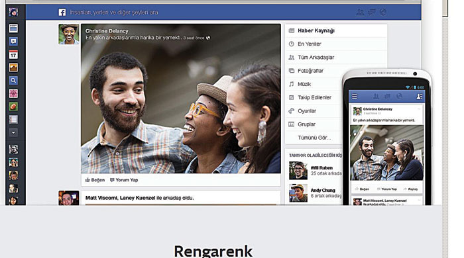Tap Yorum Yap on the phone post

(x=386, y=189)
